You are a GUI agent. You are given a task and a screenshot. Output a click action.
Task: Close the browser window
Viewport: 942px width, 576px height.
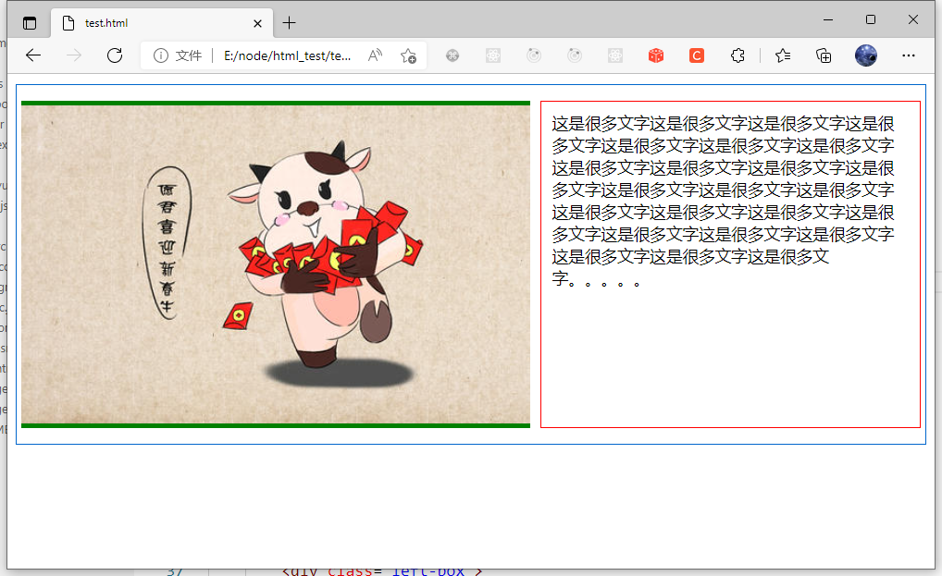[x=913, y=19]
